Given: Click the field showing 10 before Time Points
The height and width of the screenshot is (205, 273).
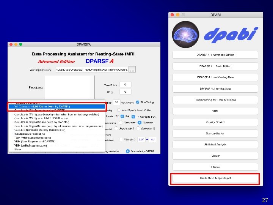Looking at the screenshot, I should click(116, 102).
